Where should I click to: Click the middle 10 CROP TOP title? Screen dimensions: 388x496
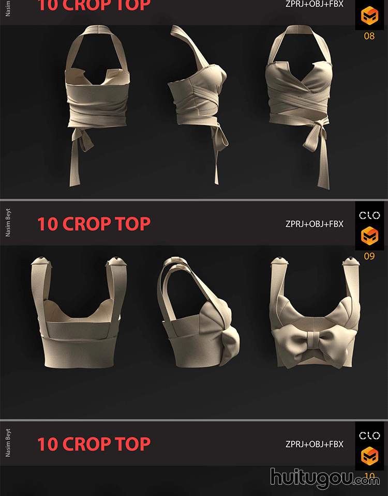94,224
